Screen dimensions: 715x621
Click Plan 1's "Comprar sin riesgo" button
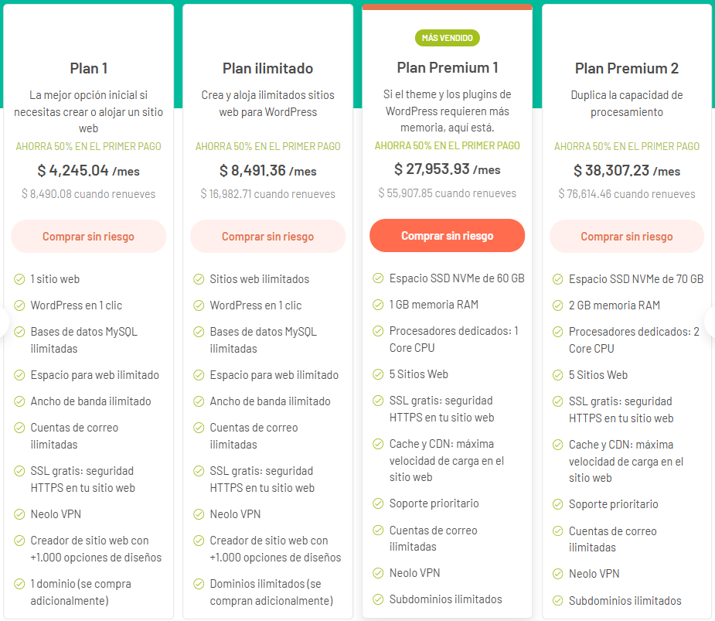88,237
